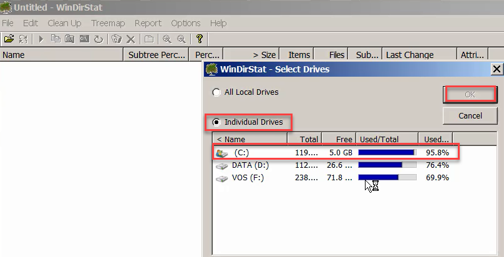Open the Report menu
Screen dimensions: 504x257
[x=148, y=23]
